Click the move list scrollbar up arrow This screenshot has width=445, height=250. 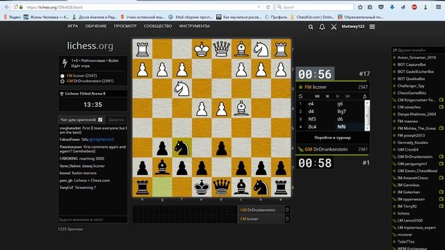coord(367,103)
